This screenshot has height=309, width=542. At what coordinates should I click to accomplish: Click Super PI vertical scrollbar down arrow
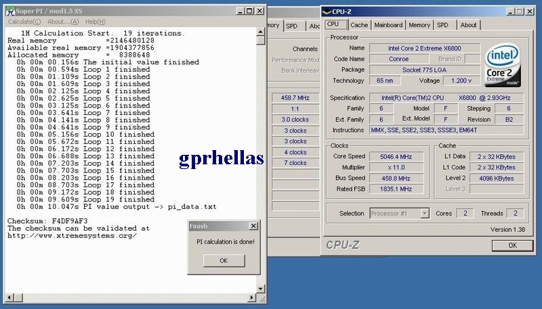point(261,289)
